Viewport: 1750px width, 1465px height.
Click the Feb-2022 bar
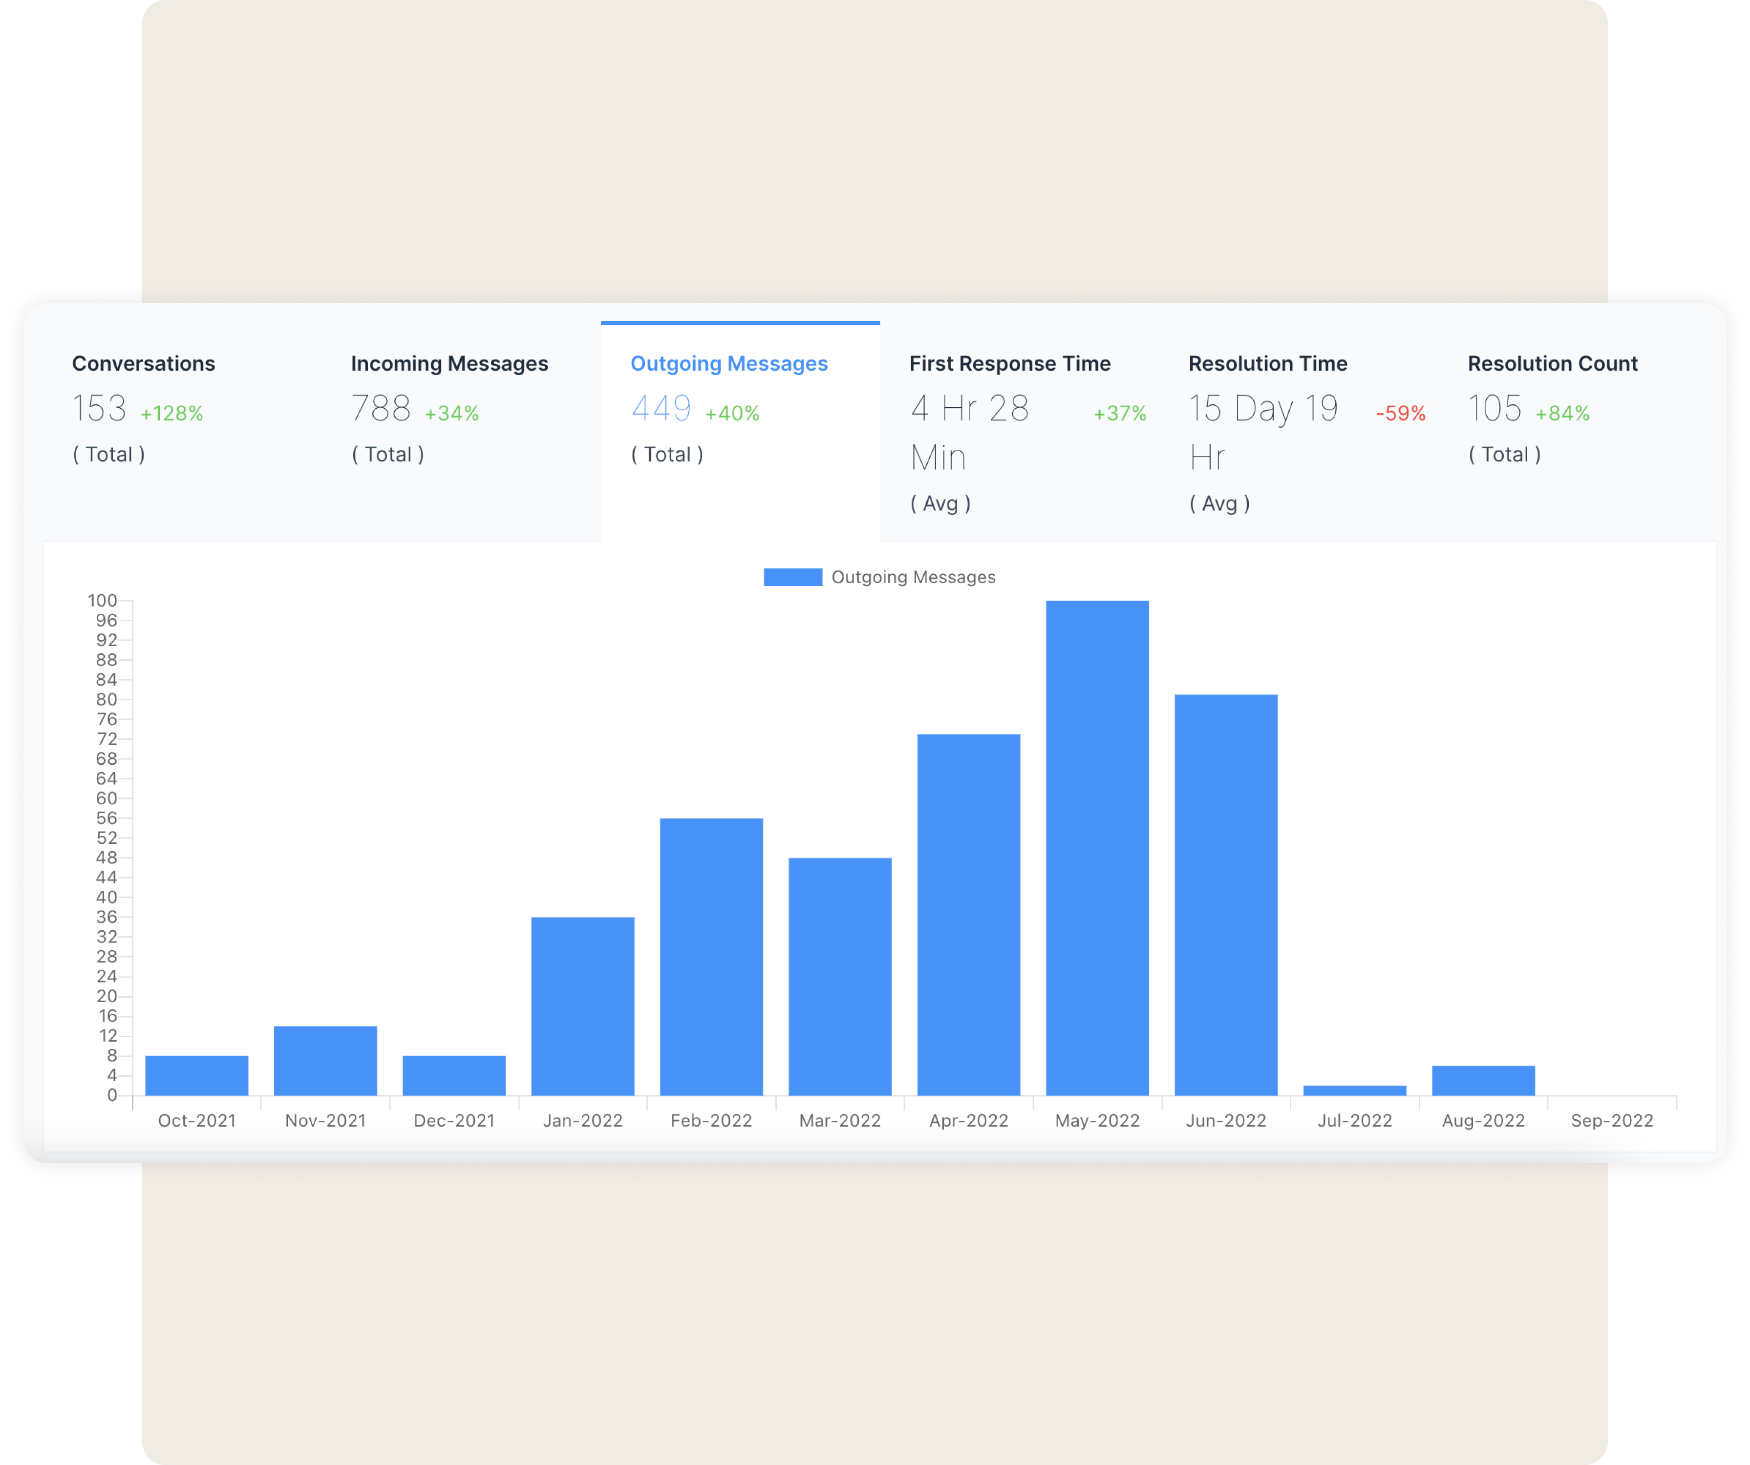[x=711, y=956]
